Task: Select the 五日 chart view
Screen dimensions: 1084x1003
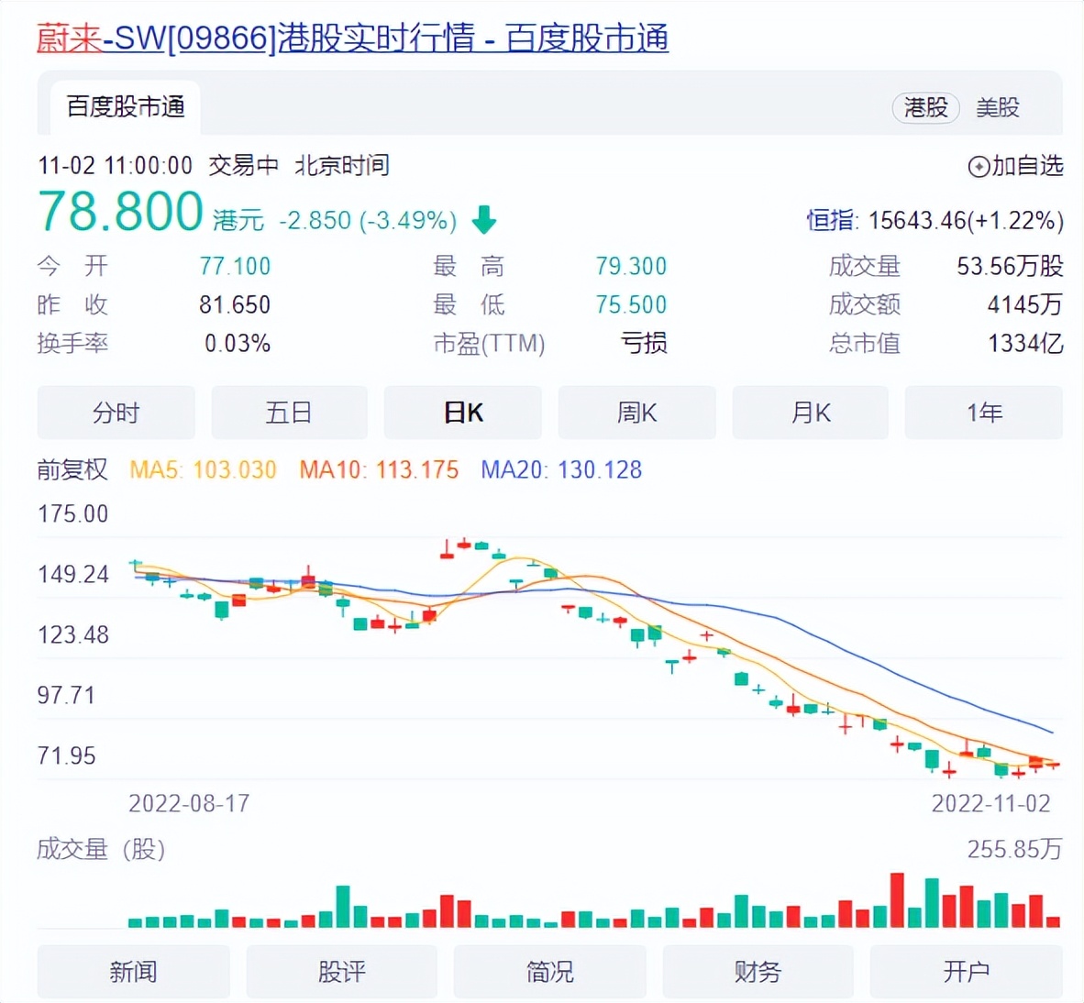Action: pos(289,413)
